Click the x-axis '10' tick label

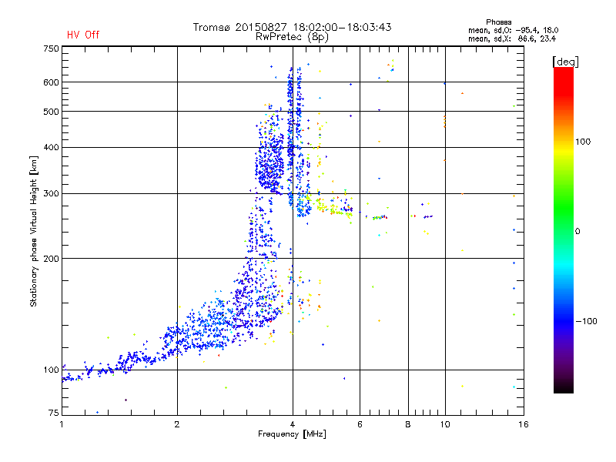(445, 424)
